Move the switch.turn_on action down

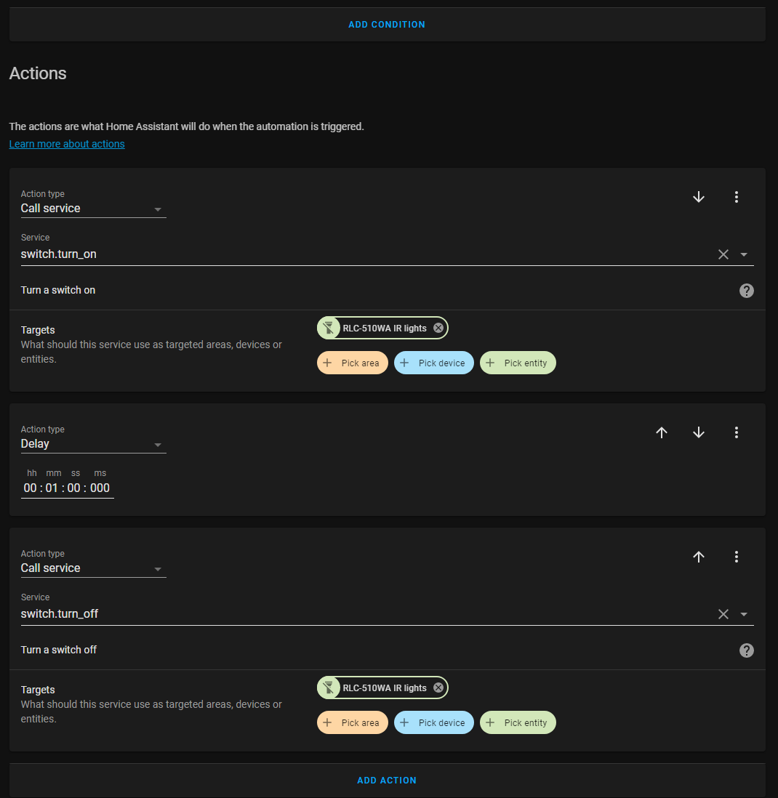pos(699,197)
